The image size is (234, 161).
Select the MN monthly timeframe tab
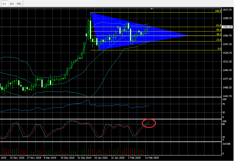pyautogui.click(x=19, y=4)
